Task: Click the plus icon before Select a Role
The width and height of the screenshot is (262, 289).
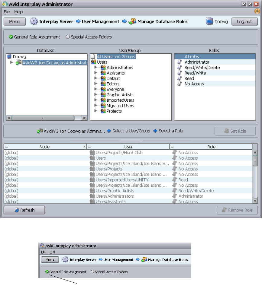Action: pos(155,131)
